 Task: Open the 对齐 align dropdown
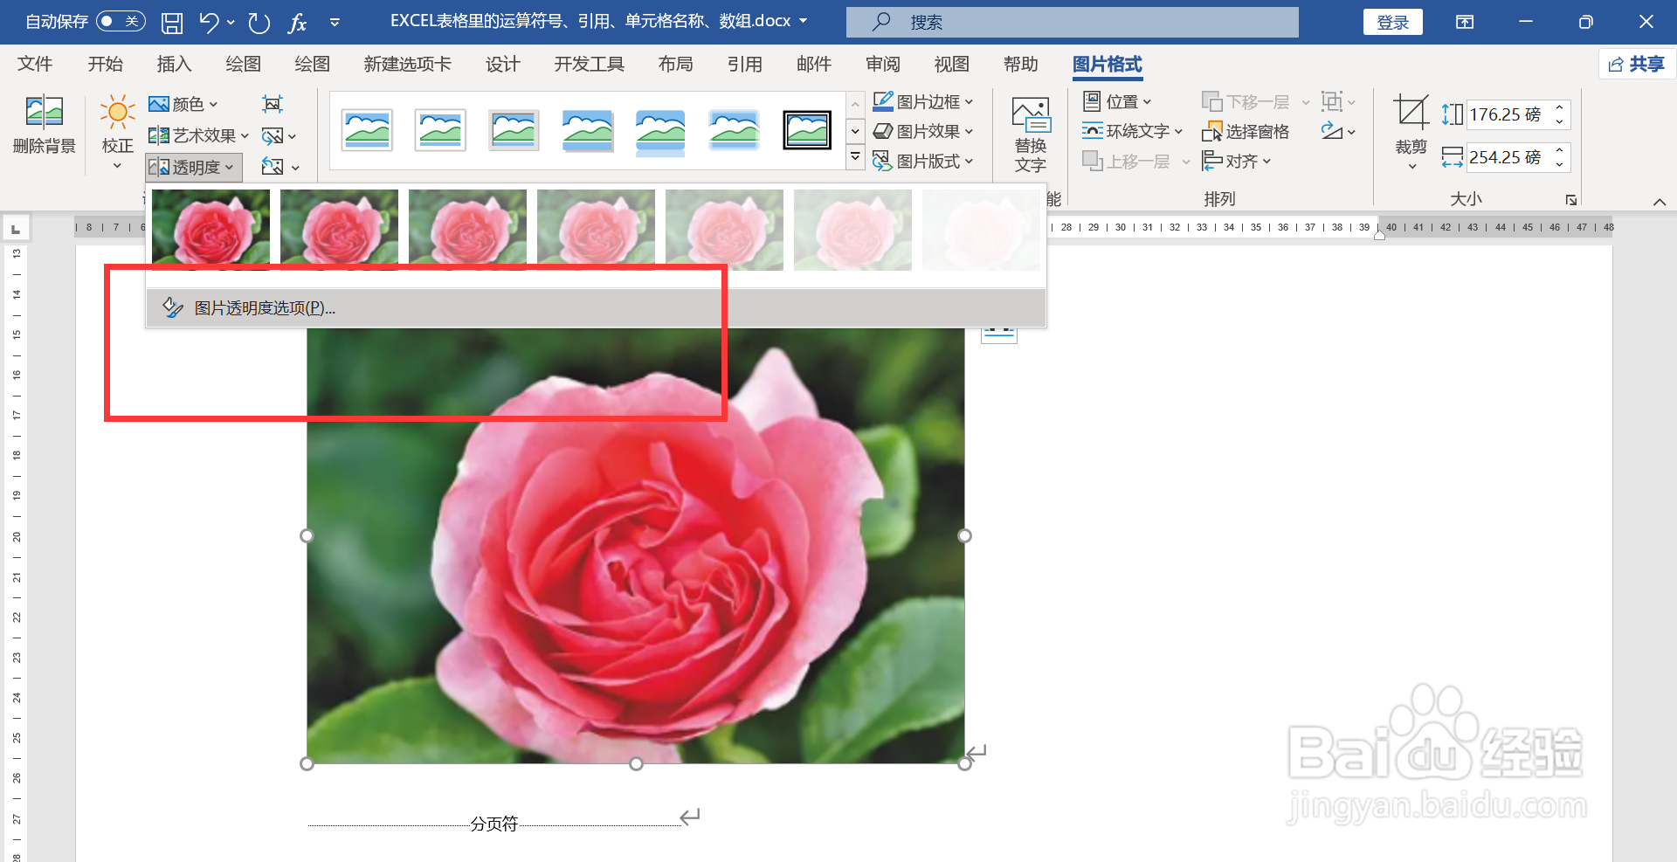coord(1237,161)
